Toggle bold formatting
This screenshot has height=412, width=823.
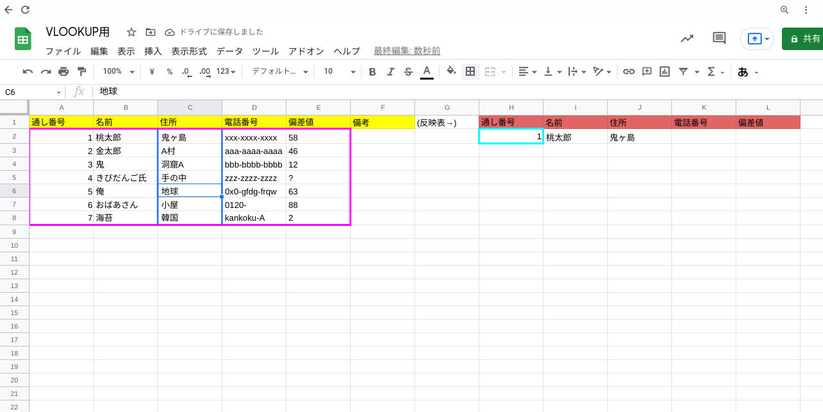pyautogui.click(x=373, y=71)
